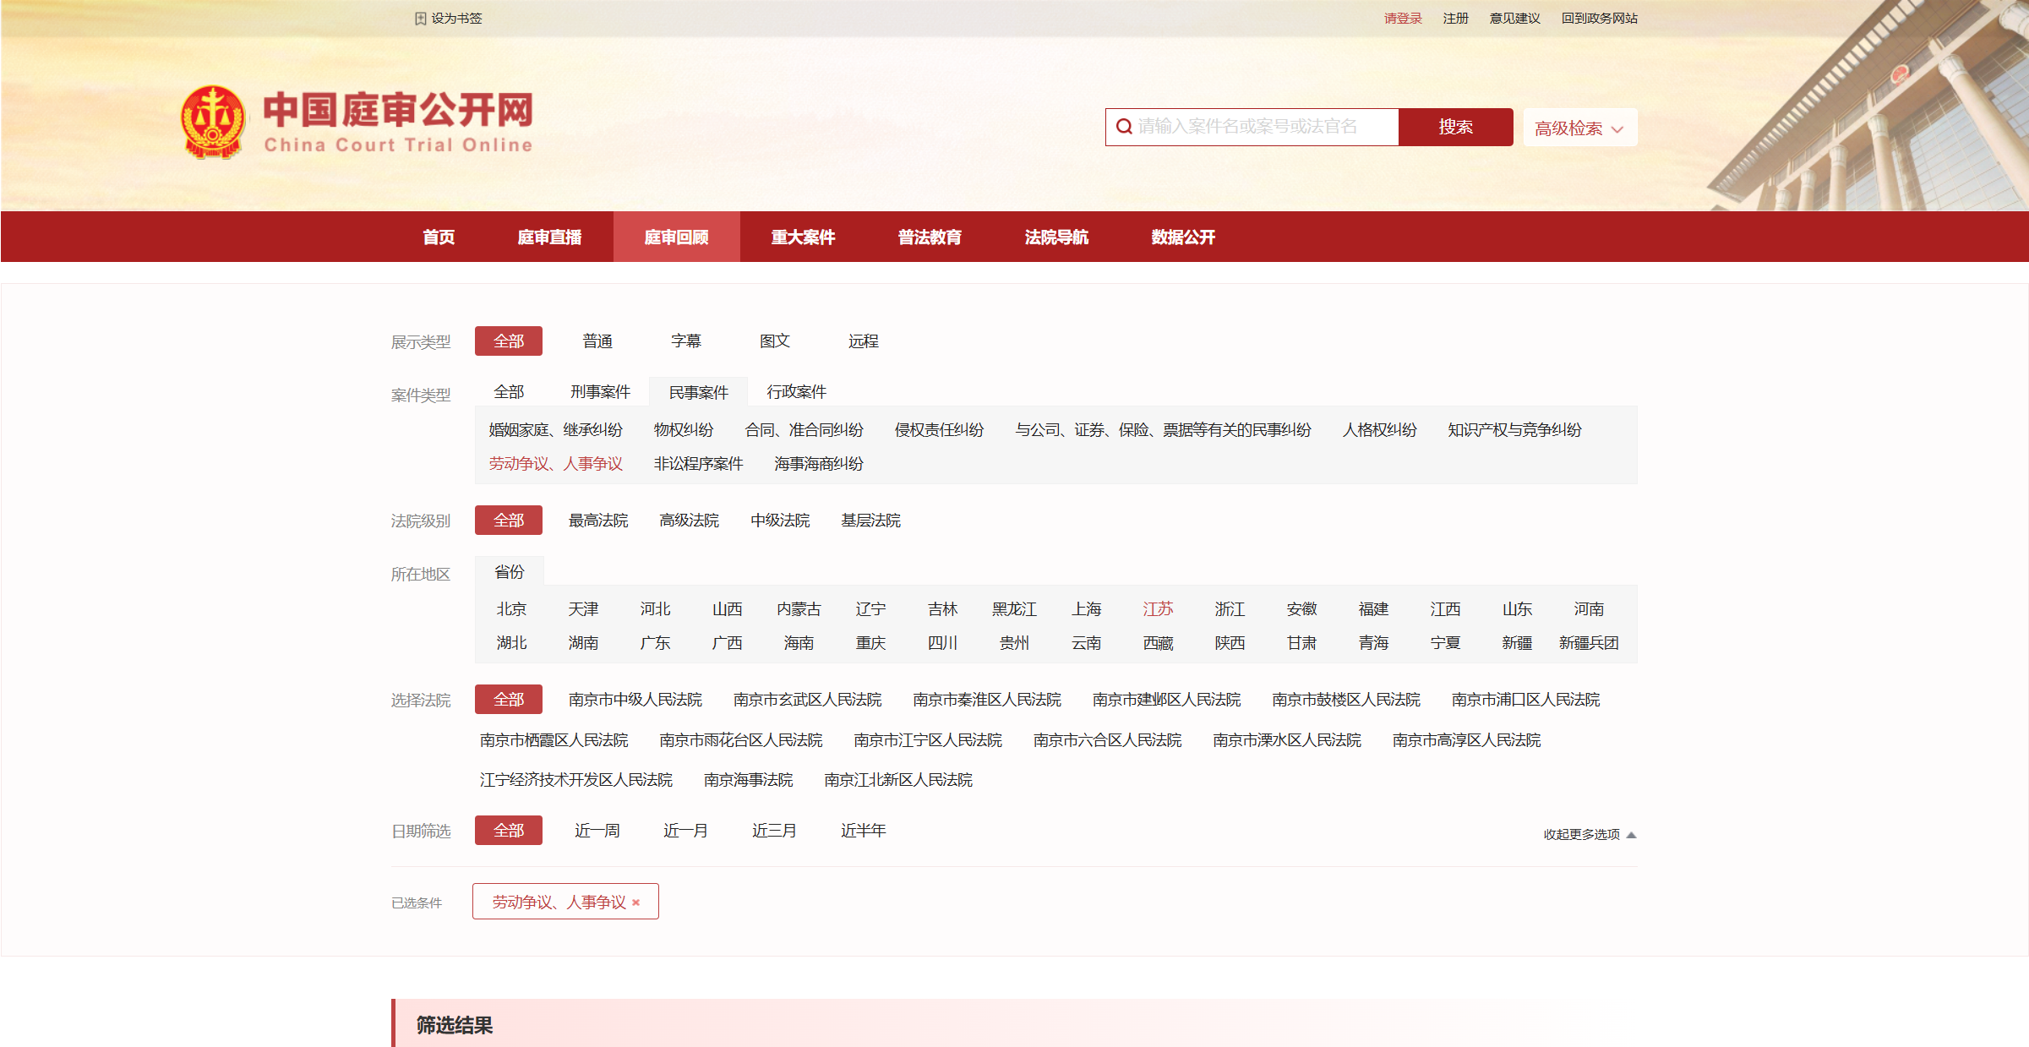Image resolution: width=2029 pixels, height=1047 pixels.
Task: Open the 法院导航 navigation item
Action: (1056, 237)
